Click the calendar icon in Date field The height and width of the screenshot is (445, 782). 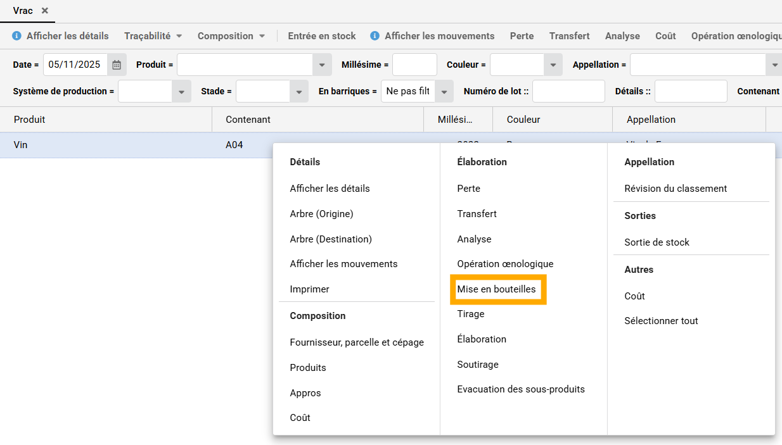coord(117,65)
